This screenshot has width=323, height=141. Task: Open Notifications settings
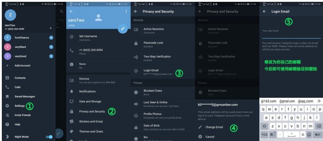(x=98, y=91)
